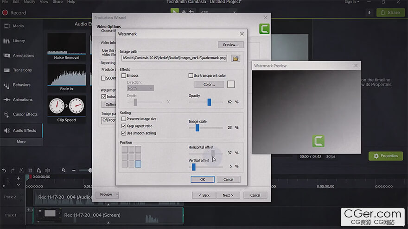Click the copy icon on the timeline toolbar
The width and height of the screenshot is (408, 229).
coord(30,171)
